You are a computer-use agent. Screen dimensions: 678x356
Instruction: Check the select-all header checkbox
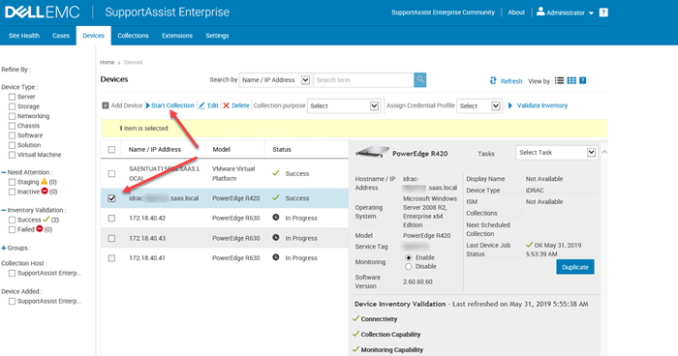[111, 150]
